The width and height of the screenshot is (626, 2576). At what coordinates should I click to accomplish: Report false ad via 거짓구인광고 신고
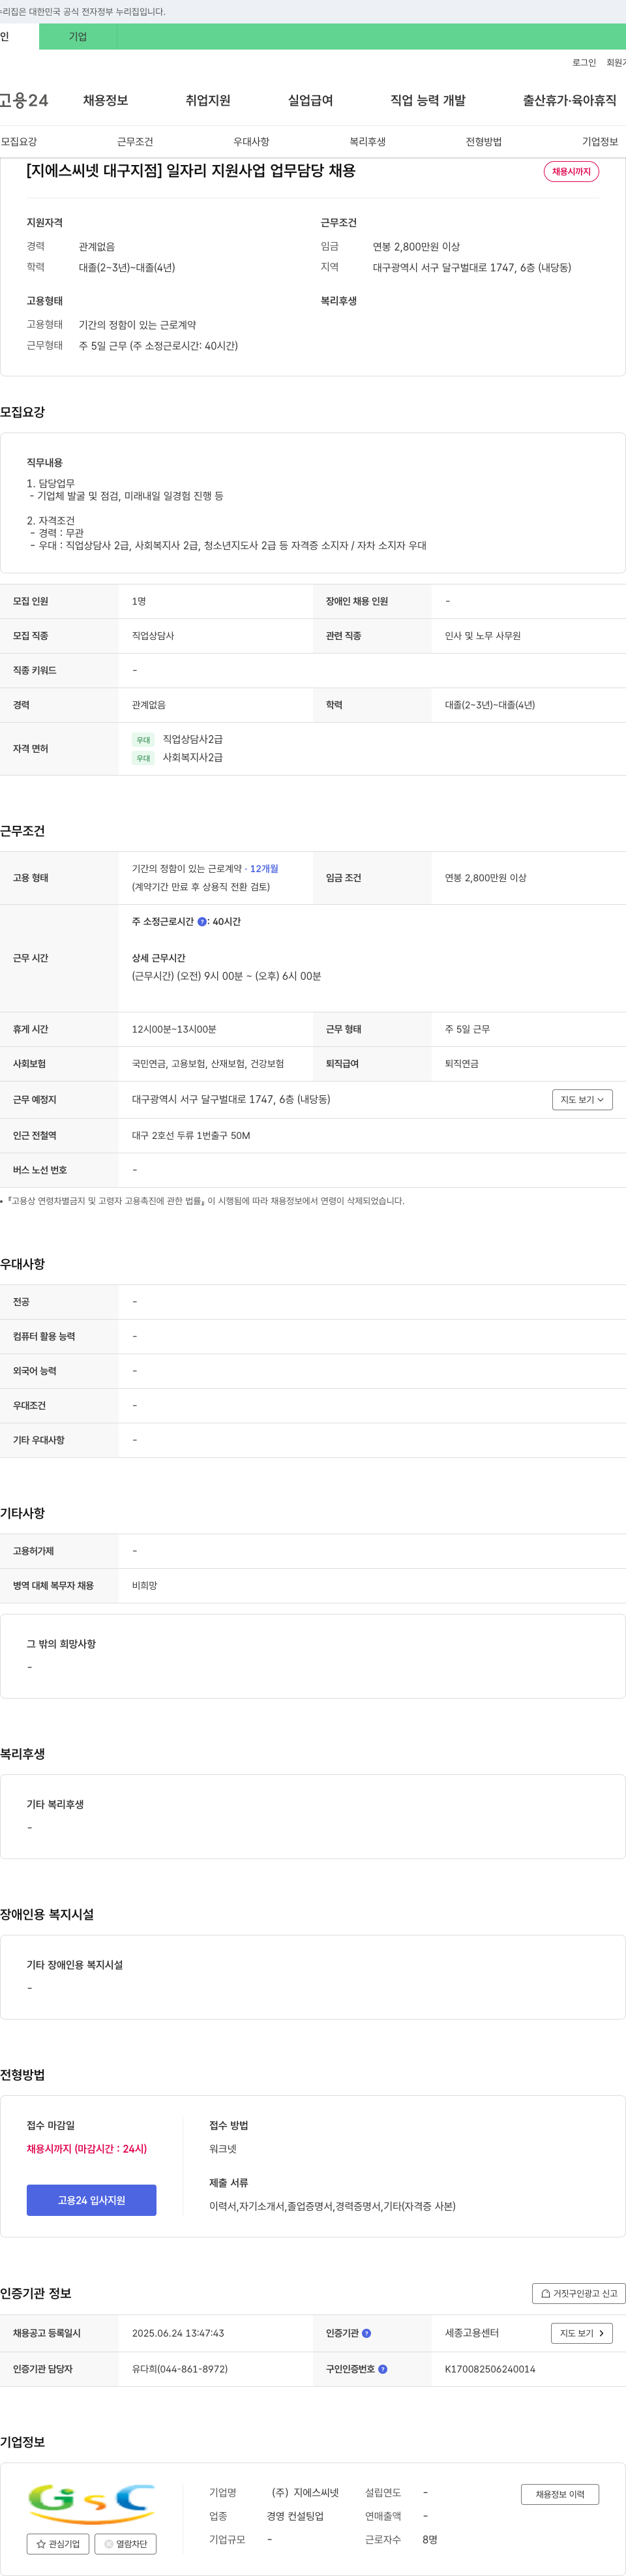[579, 2293]
